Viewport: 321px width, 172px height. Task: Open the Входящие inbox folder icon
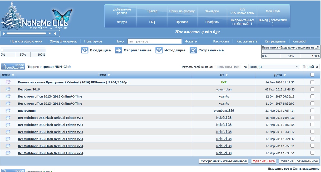point(85,50)
